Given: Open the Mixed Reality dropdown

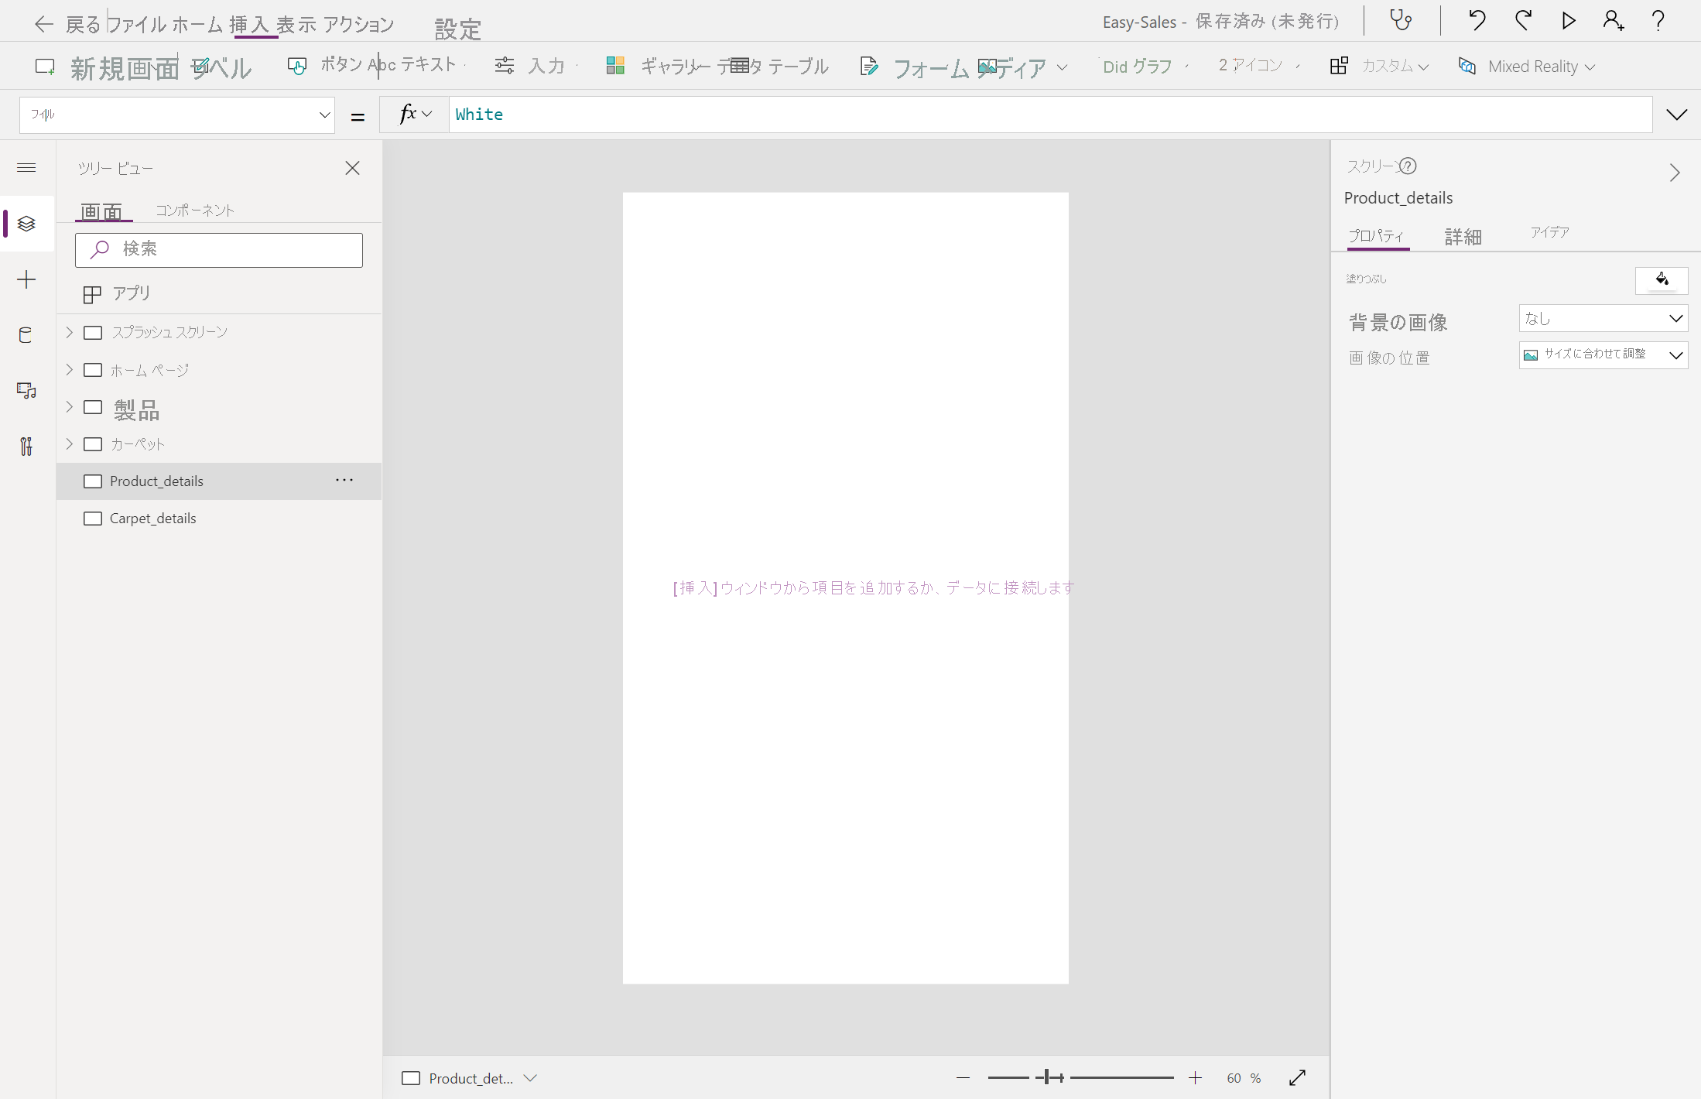Looking at the screenshot, I should point(1526,66).
